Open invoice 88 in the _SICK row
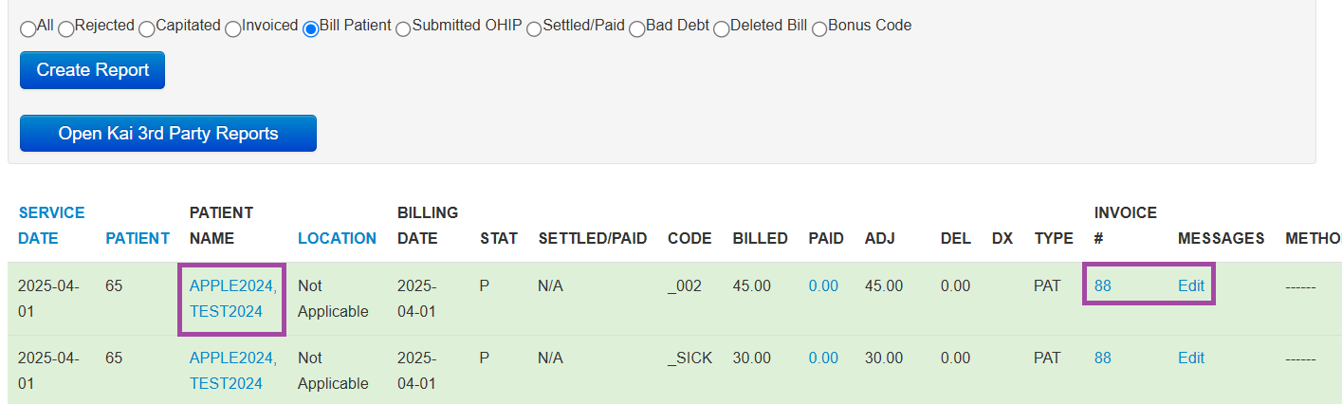 coord(1103,358)
